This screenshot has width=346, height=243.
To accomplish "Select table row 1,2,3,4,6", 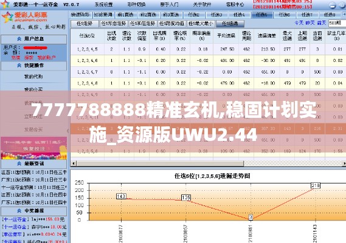I will [208, 61].
